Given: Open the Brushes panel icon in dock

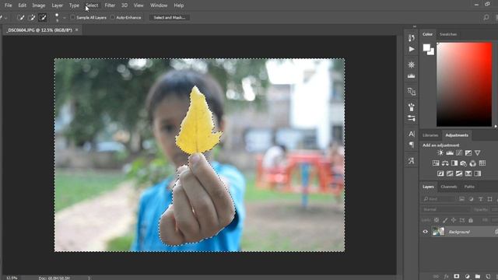Looking at the screenshot, I should pyautogui.click(x=412, y=107).
